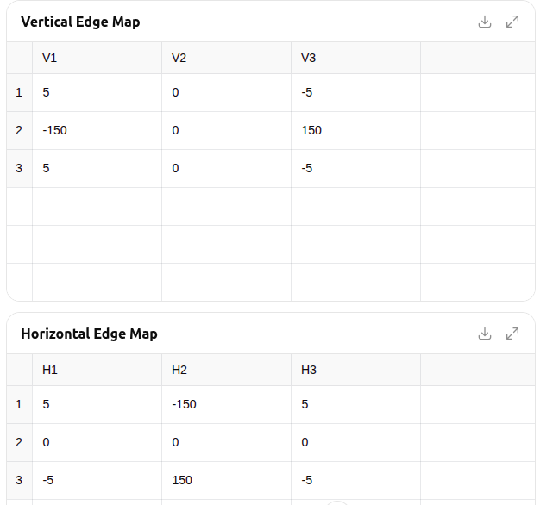This screenshot has width=540, height=505.
Task: Expand Horizontal Edge Map to fullscreen
Action: tap(512, 334)
